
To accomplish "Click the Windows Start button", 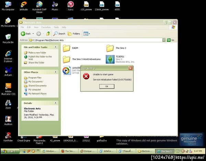I will (x=10, y=151).
